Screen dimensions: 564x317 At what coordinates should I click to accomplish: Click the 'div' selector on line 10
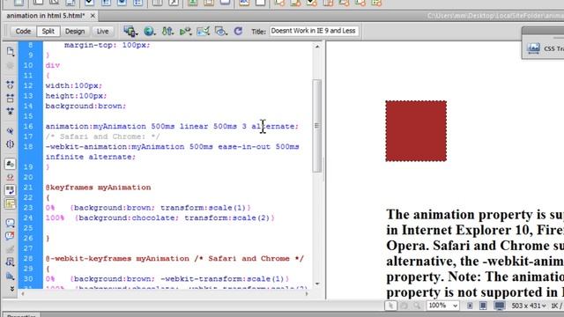pos(53,65)
